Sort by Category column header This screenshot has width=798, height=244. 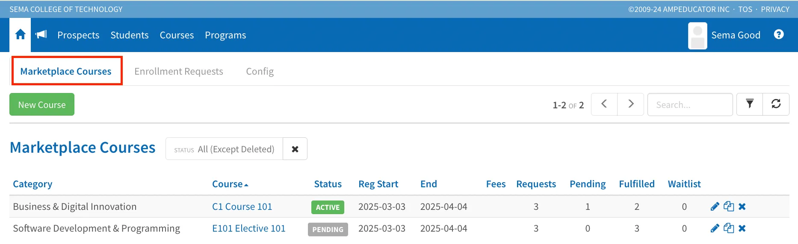[x=33, y=184]
